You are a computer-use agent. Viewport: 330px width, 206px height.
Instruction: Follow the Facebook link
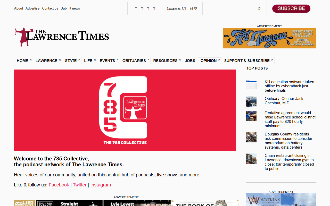point(59,185)
